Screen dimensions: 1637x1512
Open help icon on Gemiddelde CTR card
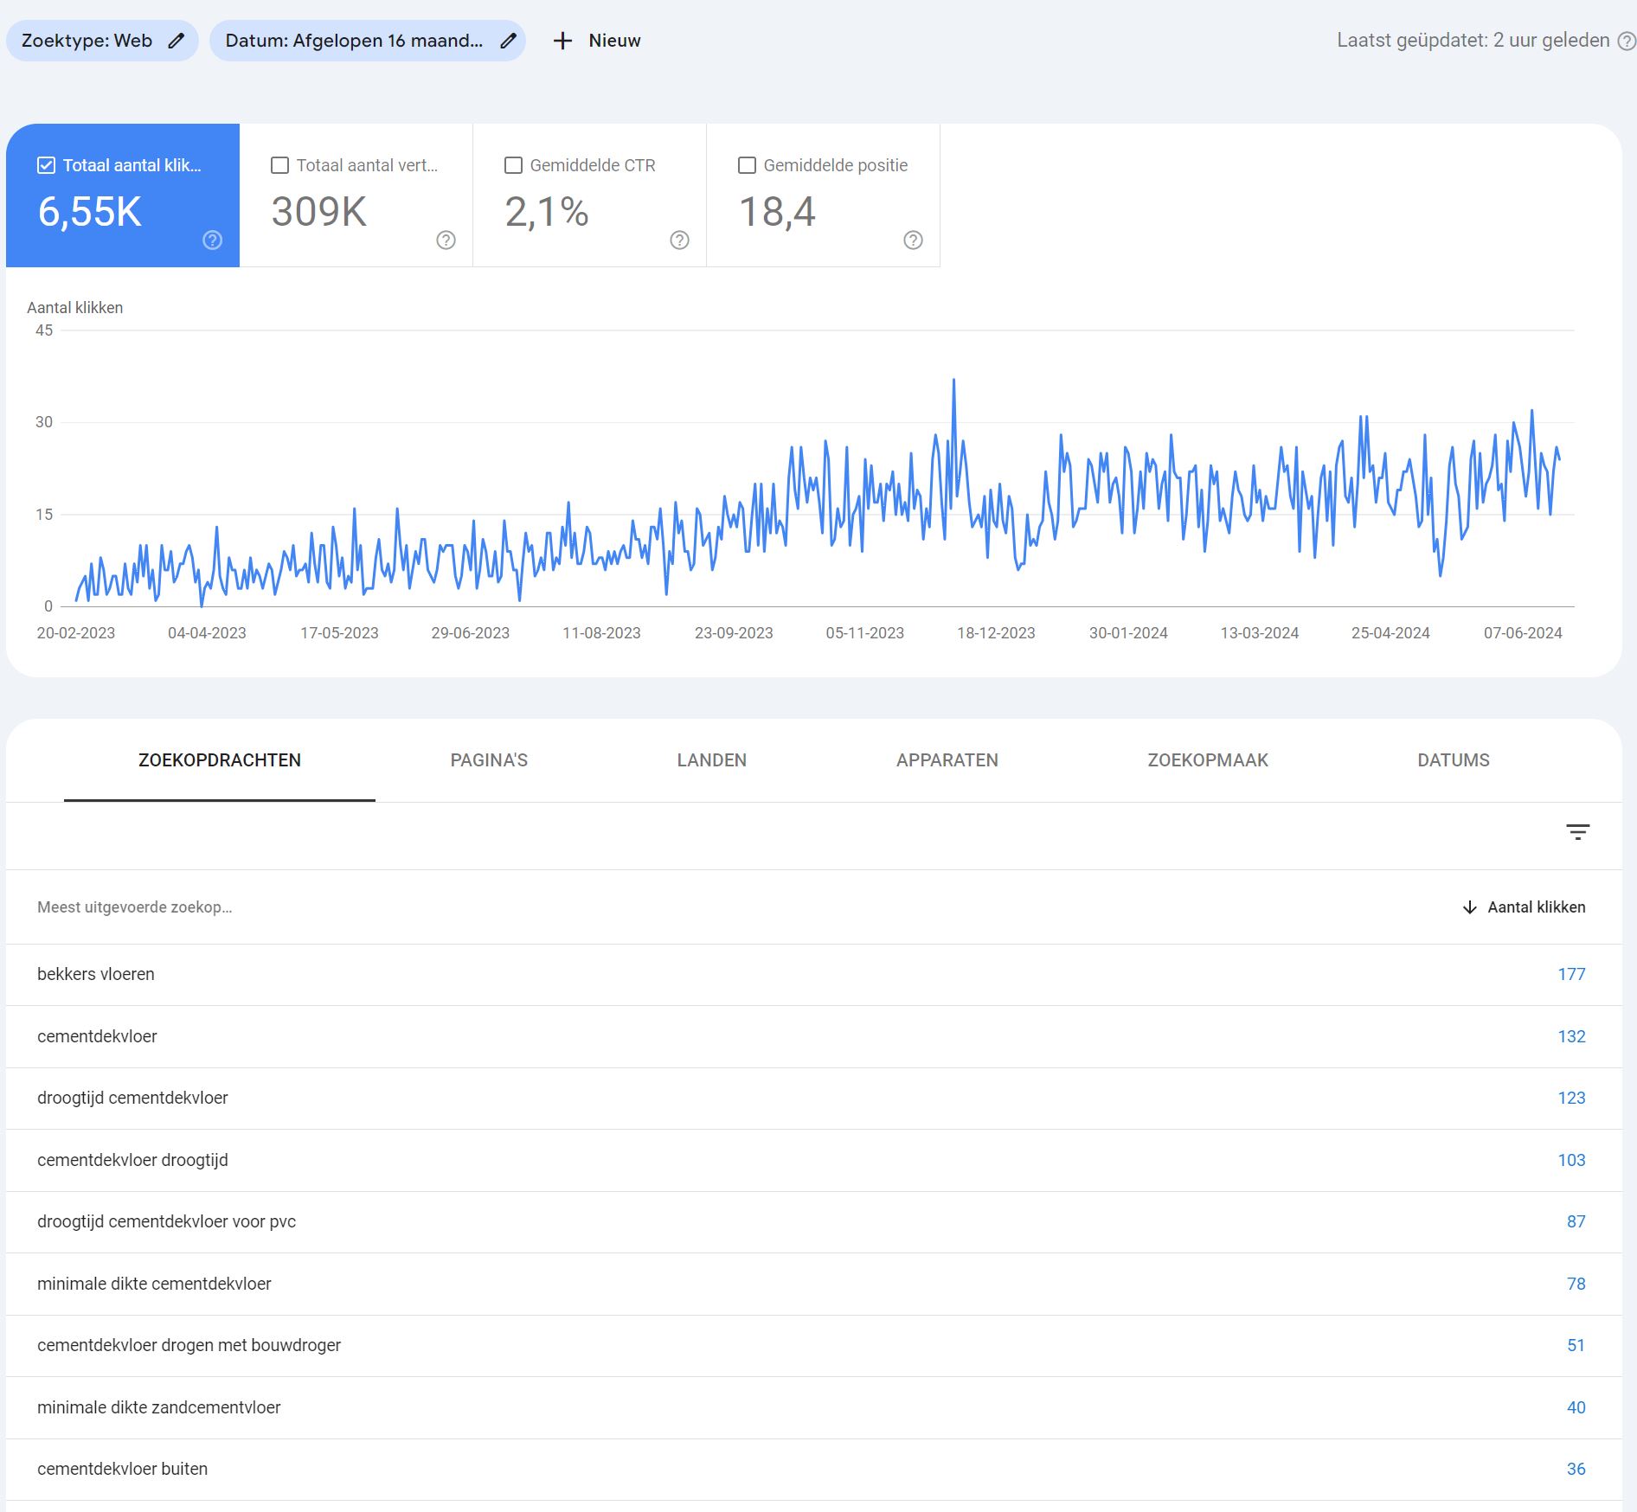coord(679,240)
